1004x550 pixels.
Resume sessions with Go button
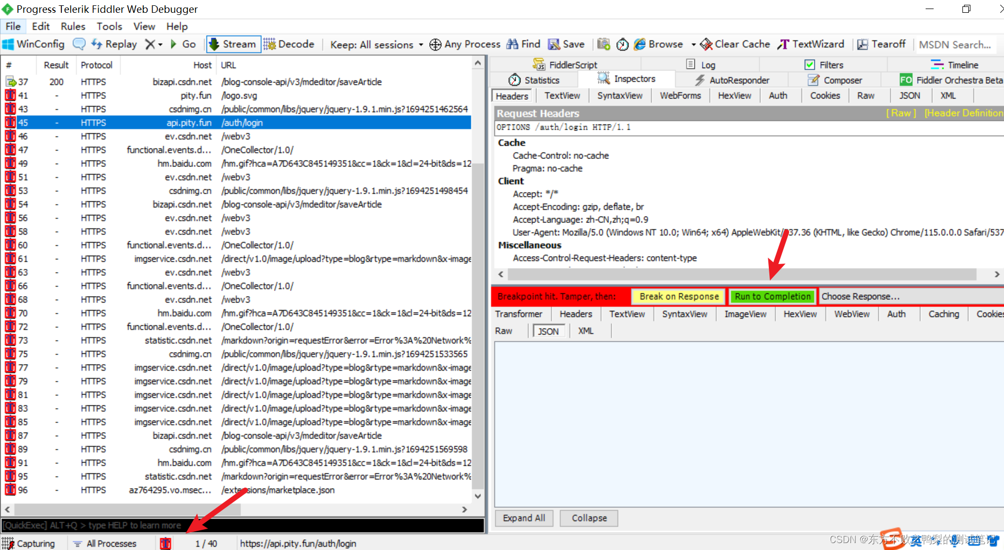[183, 44]
